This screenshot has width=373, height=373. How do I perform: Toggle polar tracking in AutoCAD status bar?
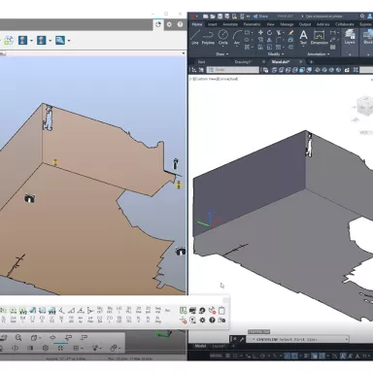[262, 356]
